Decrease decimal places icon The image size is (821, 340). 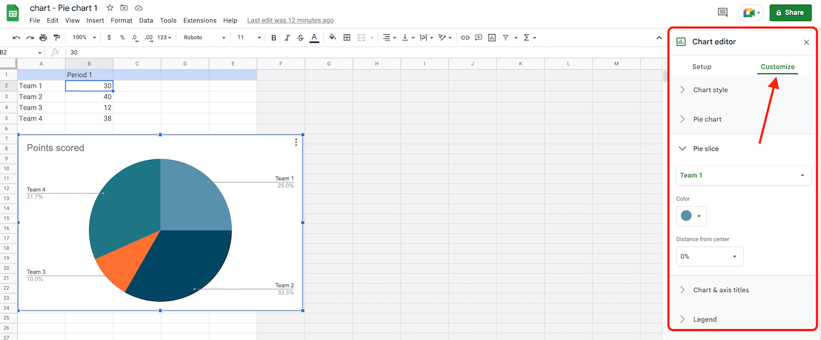[135, 38]
